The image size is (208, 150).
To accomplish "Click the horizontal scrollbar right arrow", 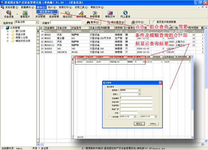I will click(202, 144).
